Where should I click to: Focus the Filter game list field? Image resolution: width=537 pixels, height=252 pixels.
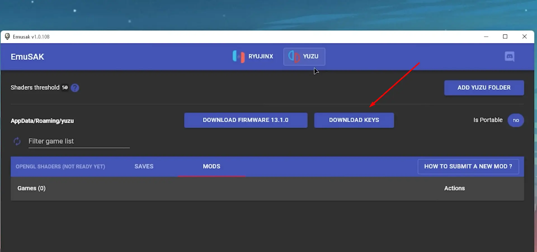79,141
